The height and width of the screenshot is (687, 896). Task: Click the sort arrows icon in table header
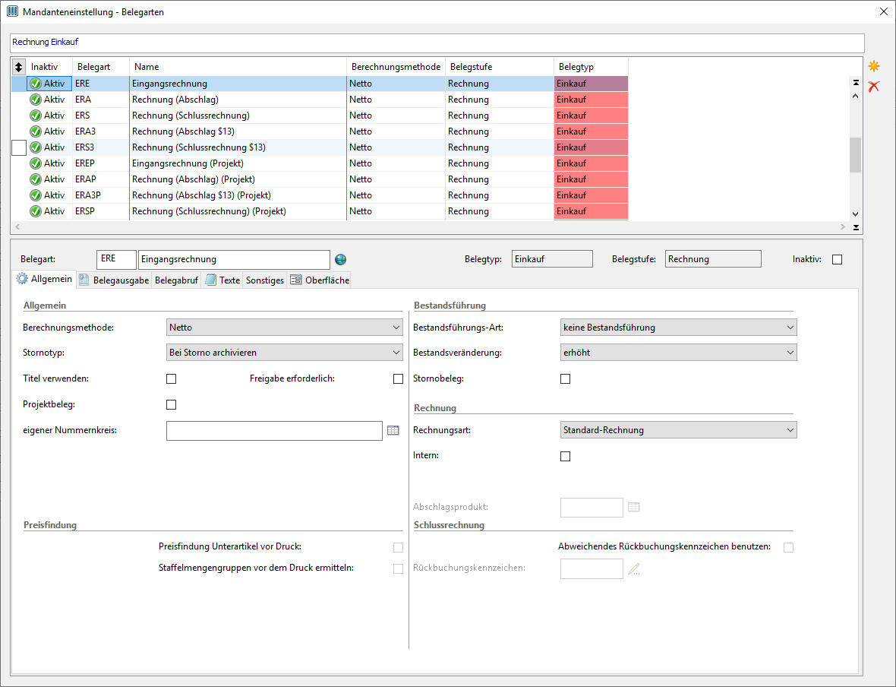pyautogui.click(x=19, y=67)
